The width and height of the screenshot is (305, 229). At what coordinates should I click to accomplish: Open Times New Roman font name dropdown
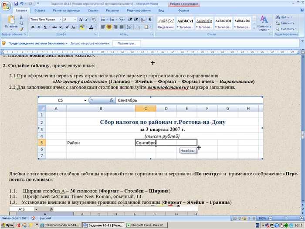61,19
